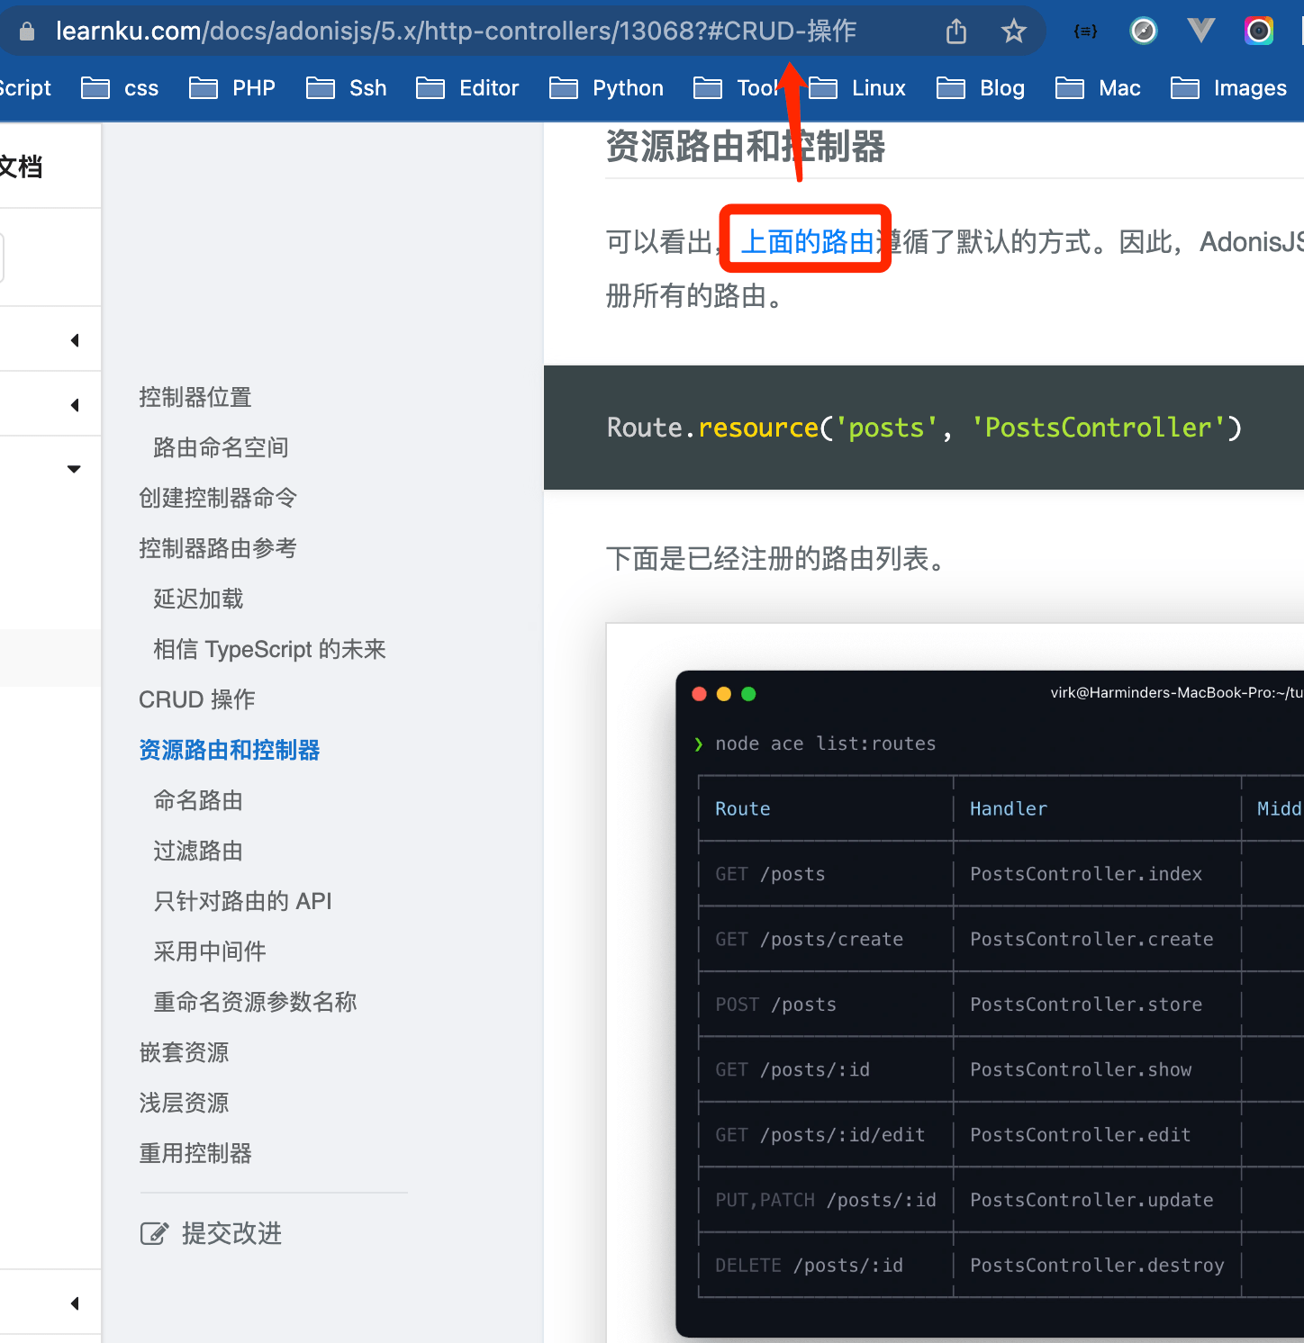Jump to 相信 TypeScript 的未来 section
The image size is (1304, 1343).
(x=269, y=649)
